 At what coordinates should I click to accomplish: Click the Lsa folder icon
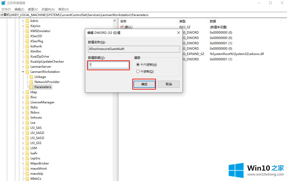27,123
